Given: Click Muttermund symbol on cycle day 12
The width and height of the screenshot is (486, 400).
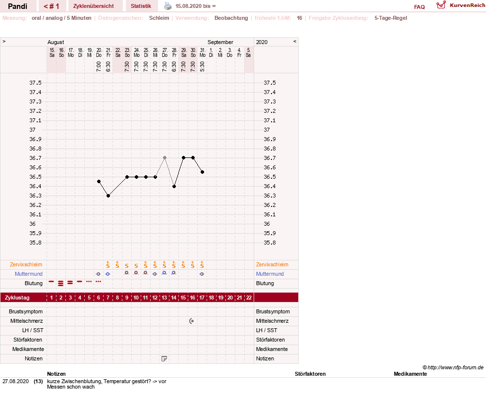Looking at the screenshot, I should pos(155,274).
